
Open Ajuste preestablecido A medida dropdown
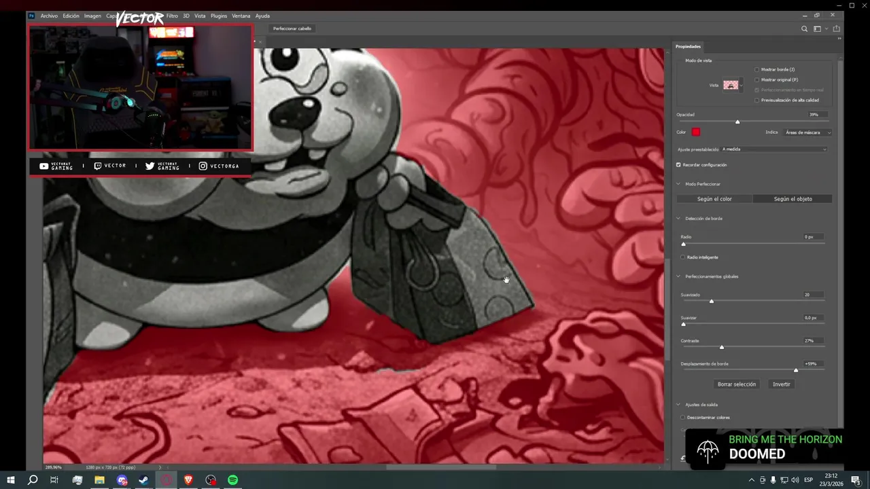774,149
